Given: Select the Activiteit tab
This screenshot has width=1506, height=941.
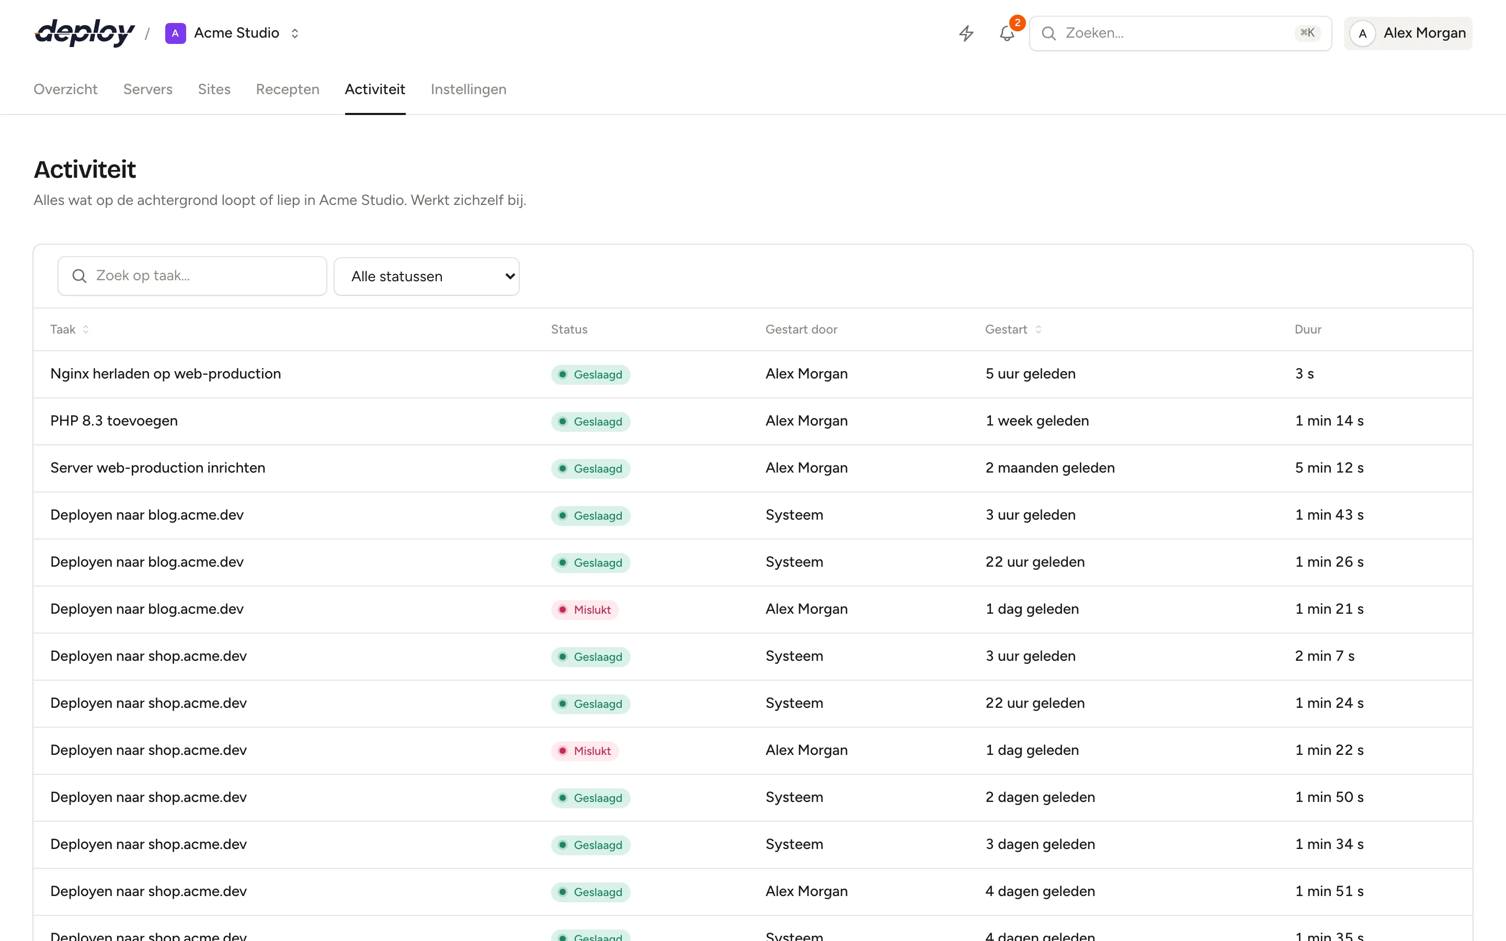Looking at the screenshot, I should (374, 89).
